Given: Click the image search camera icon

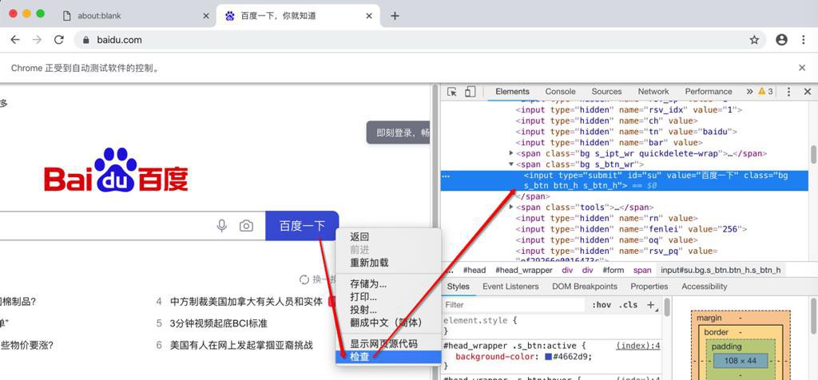Looking at the screenshot, I should click(246, 226).
